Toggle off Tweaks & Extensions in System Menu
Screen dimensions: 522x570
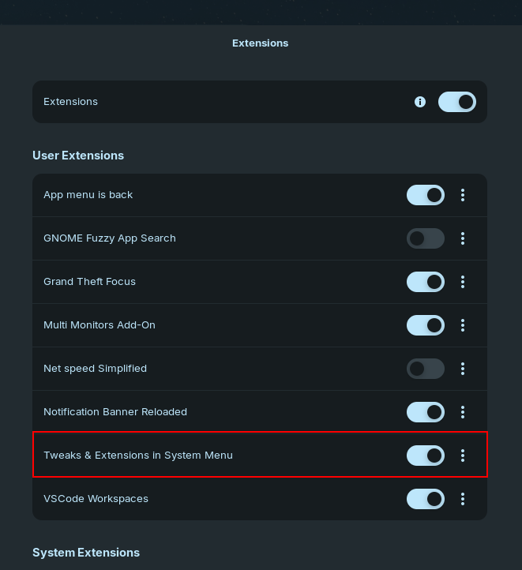click(425, 456)
